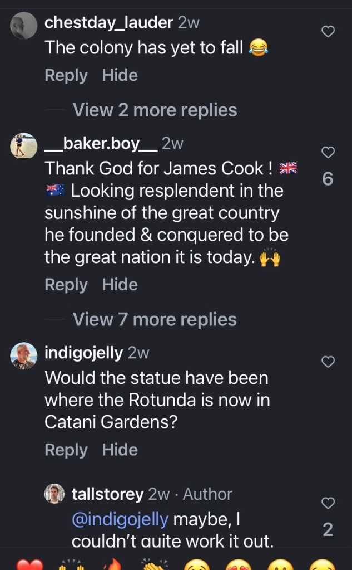This screenshot has width=352, height=570.
Task: Hide the __baker.boy__ comment
Action: coord(120,285)
